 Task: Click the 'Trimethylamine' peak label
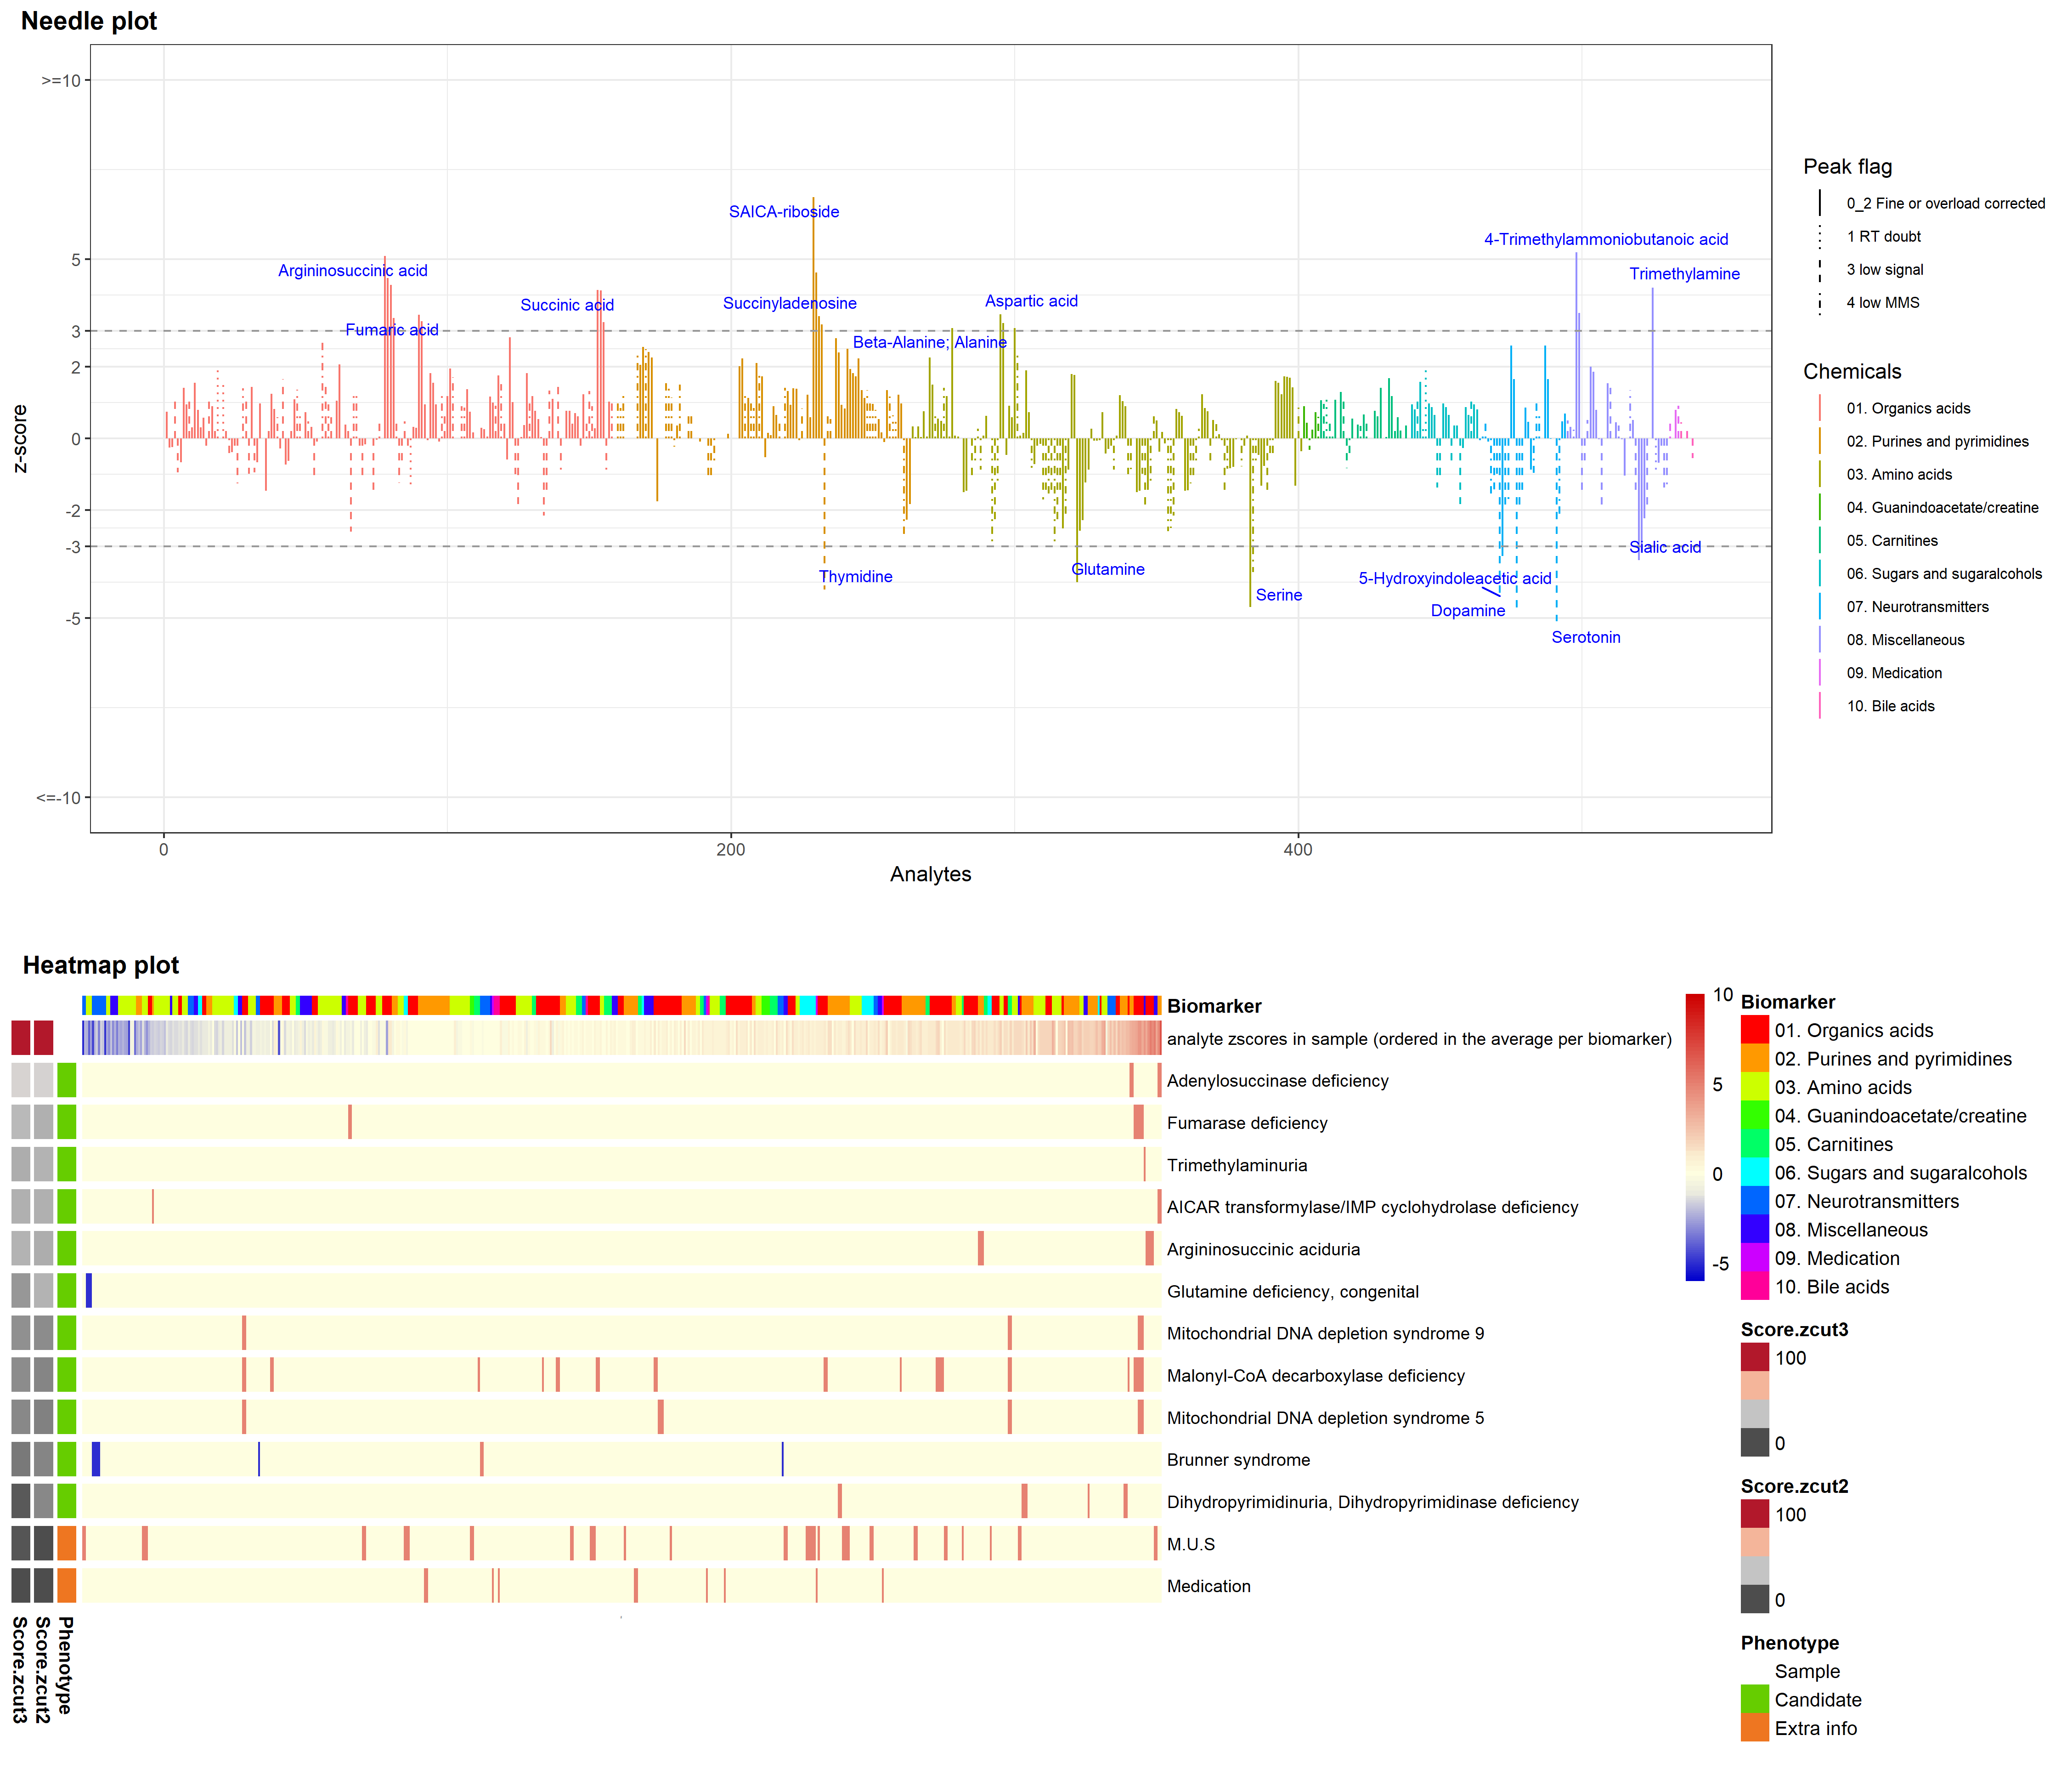(1684, 274)
